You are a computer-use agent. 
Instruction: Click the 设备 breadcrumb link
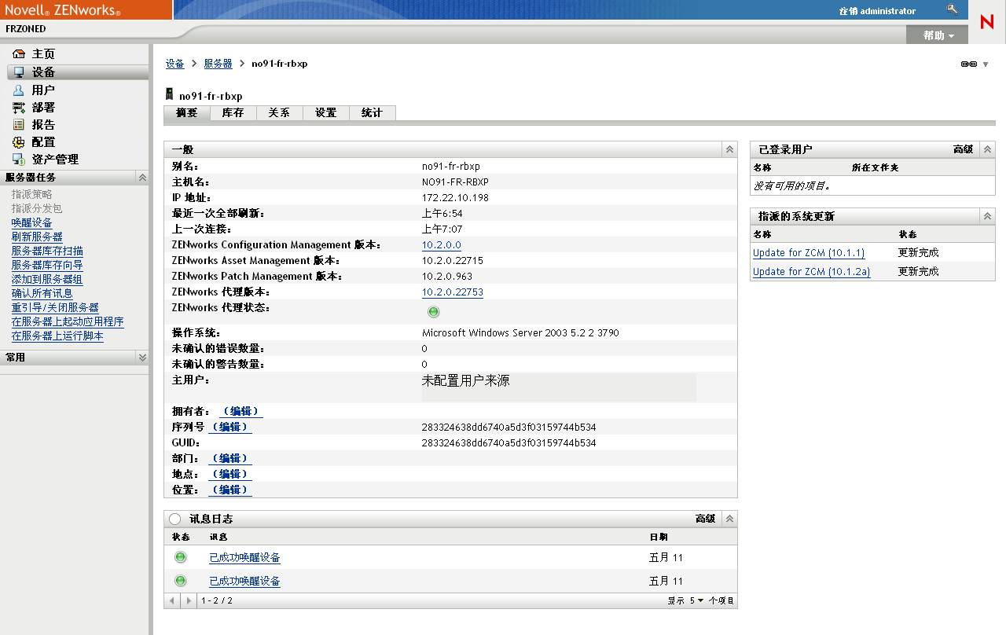pyautogui.click(x=174, y=64)
